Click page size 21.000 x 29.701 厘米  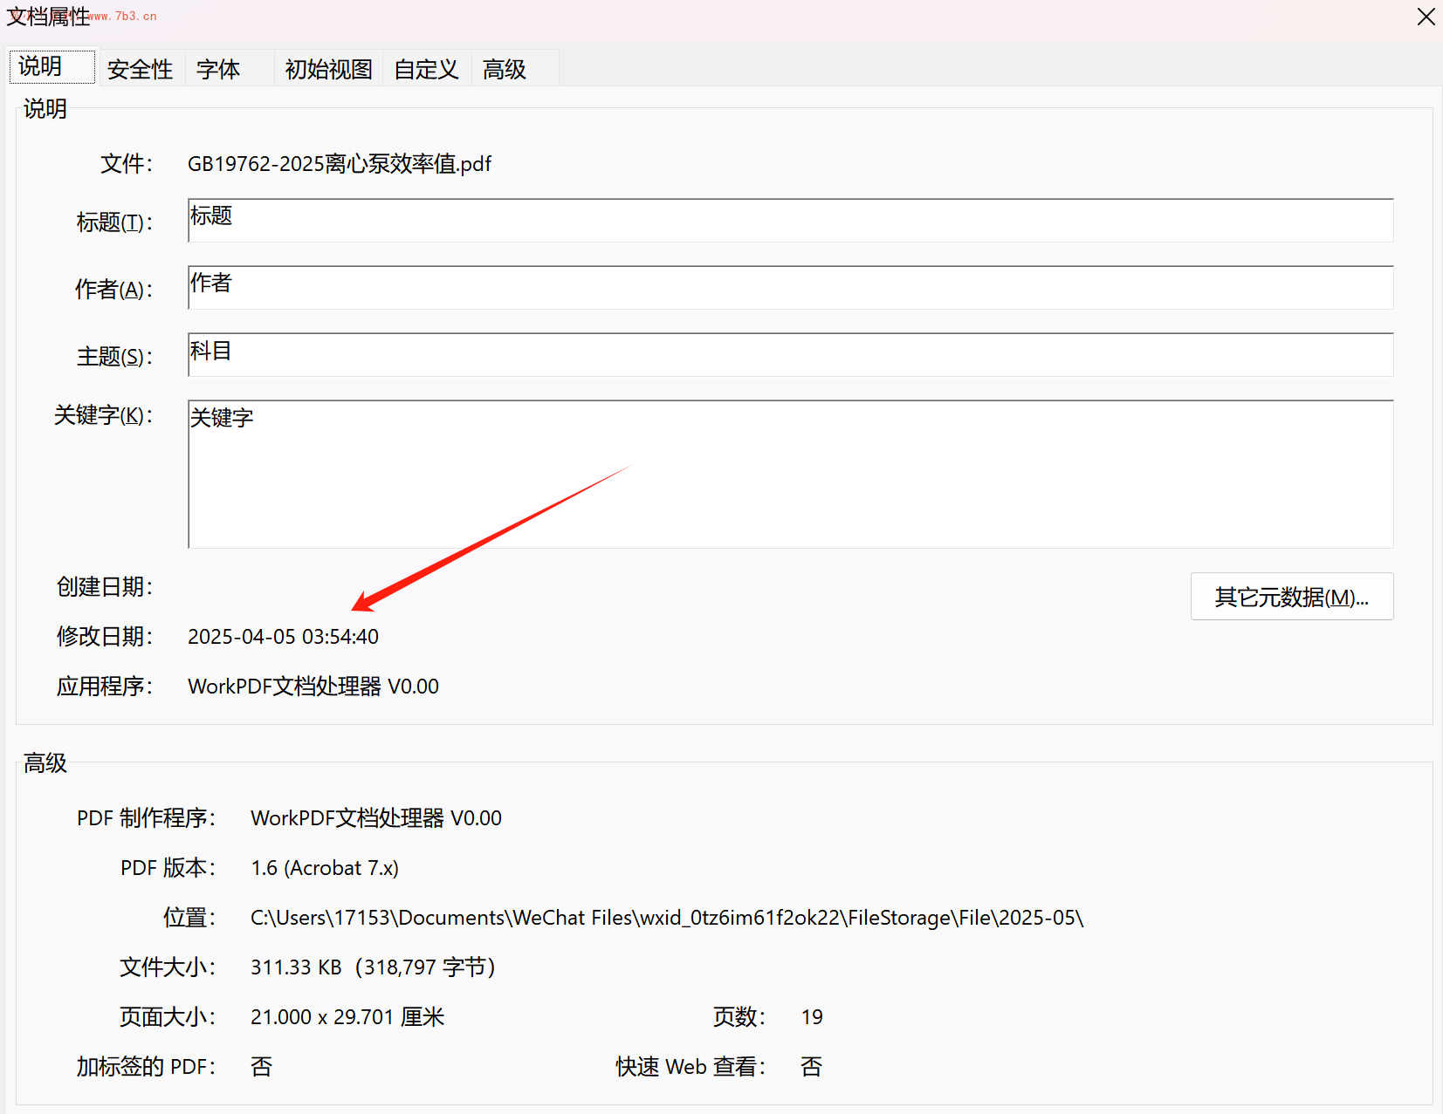[x=347, y=1017]
